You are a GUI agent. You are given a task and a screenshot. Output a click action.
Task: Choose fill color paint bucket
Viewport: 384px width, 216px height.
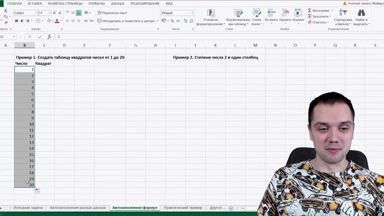click(x=49, y=21)
